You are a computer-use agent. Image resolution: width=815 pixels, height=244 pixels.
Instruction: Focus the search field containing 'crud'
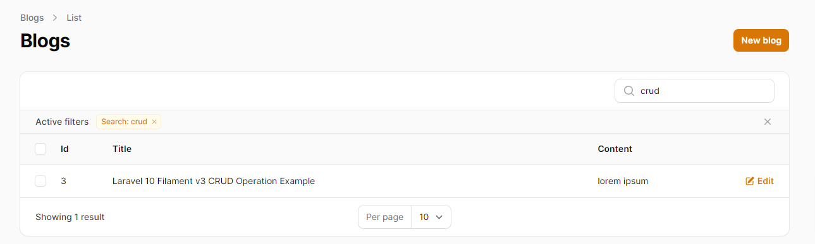click(x=694, y=91)
